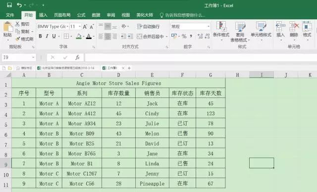Open the File (文件) tab
This screenshot has width=317, height=192.
coord(10,15)
